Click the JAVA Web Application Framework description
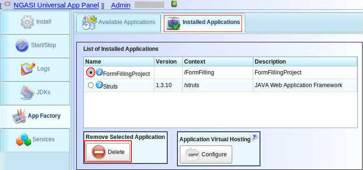363x170 pixels. [298, 85]
